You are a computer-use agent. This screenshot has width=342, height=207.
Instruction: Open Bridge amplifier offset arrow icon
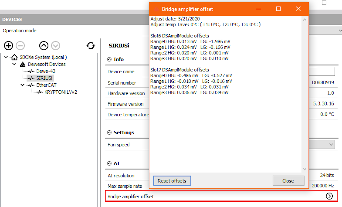tap(329, 196)
